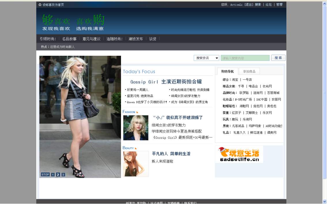Screen dimensions: 327x204
Task: Click the 退出 logout link
Action: (249, 5)
